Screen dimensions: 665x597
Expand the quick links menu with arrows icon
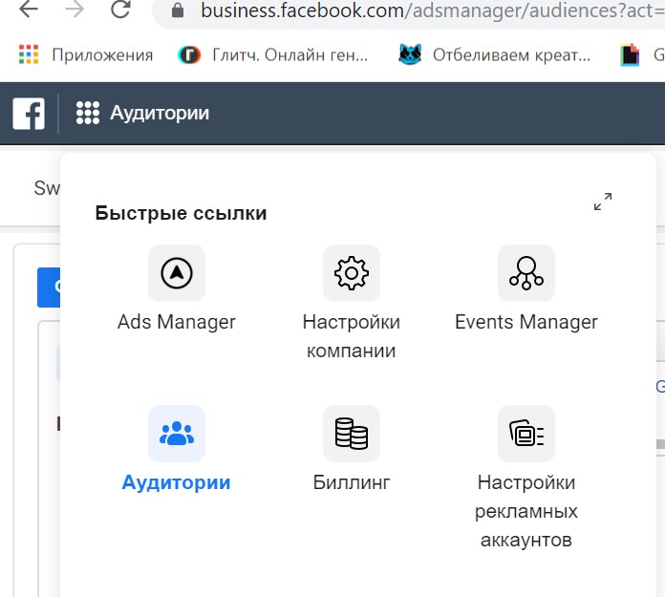click(x=603, y=202)
